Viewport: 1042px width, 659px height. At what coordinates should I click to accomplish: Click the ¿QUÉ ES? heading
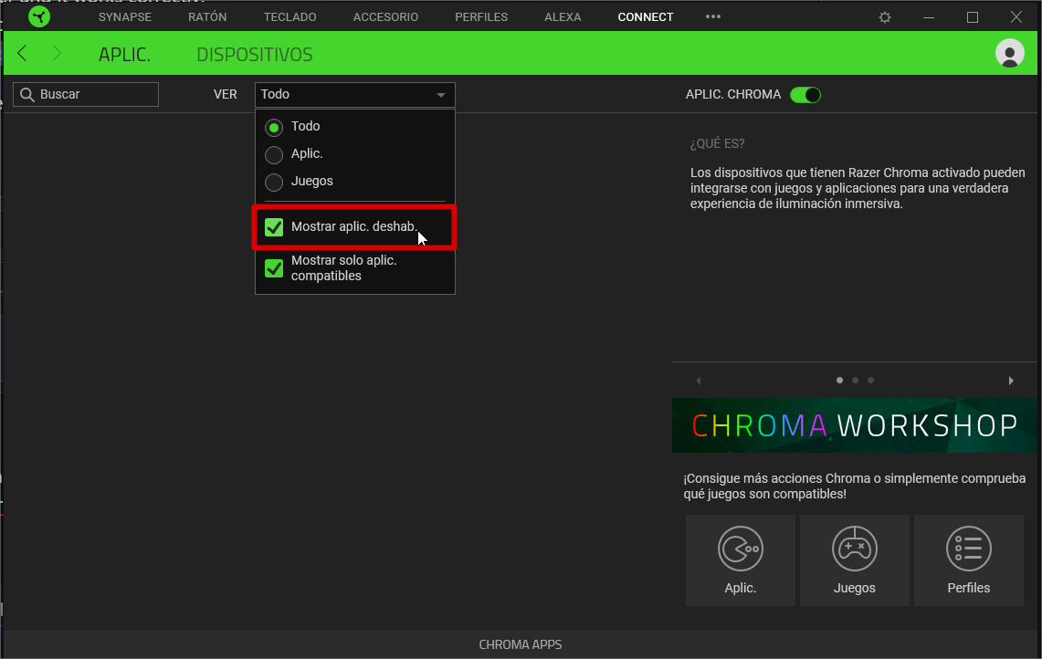(717, 143)
